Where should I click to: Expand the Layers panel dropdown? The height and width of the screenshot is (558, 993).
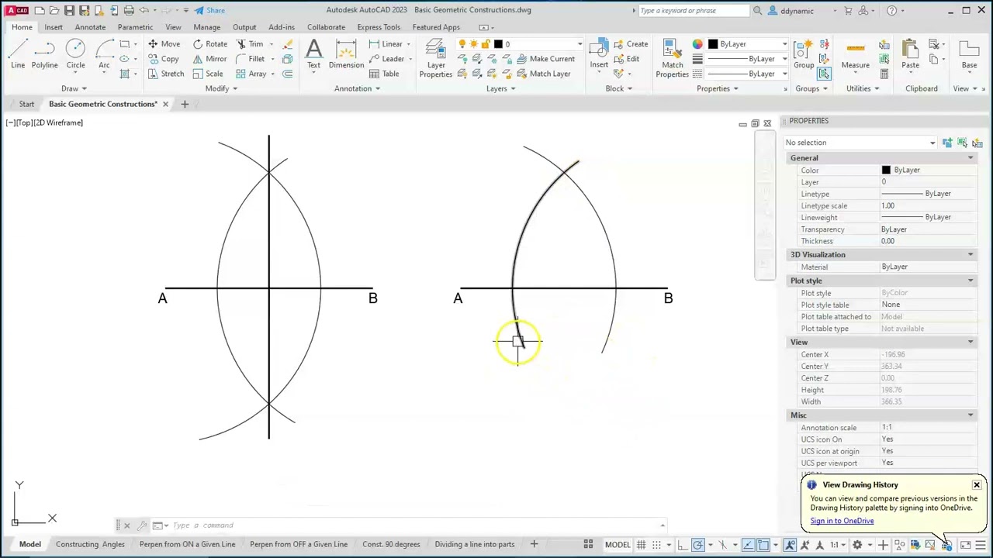(x=500, y=88)
